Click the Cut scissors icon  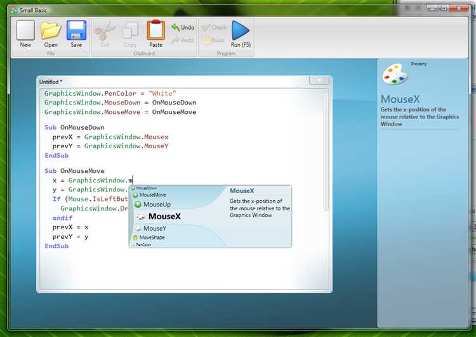[105, 31]
